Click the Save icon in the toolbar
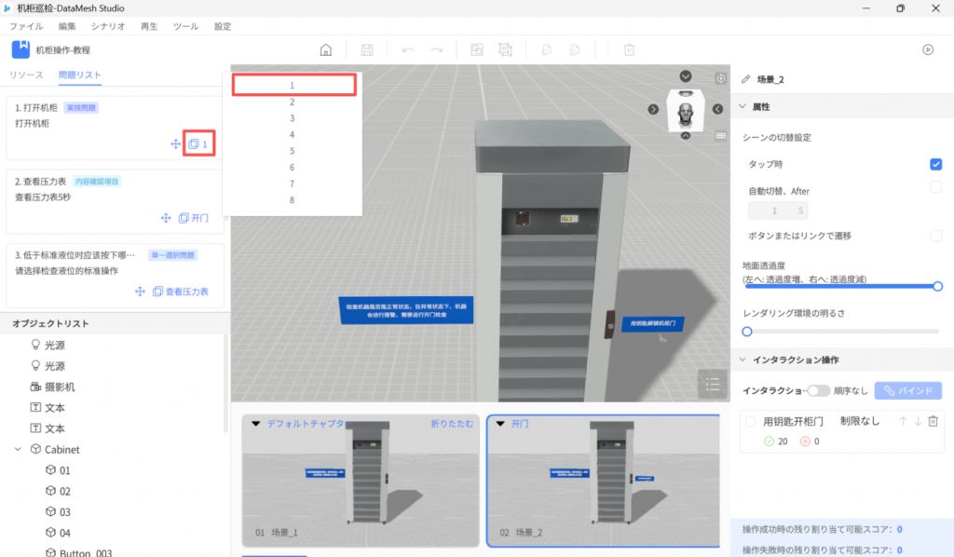 click(x=367, y=50)
